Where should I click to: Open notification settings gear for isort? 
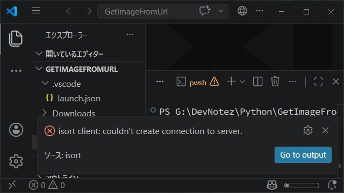308,130
